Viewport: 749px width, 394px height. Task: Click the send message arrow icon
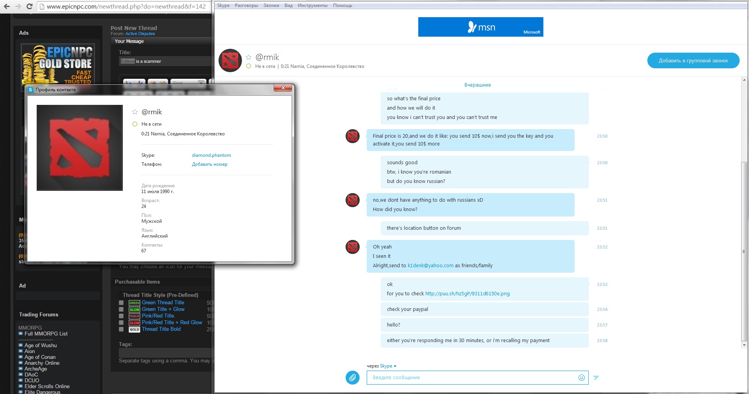[x=596, y=378]
